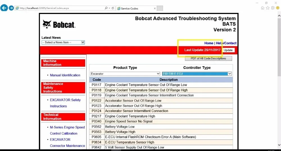Select code P0119 cell

(x=97, y=95)
